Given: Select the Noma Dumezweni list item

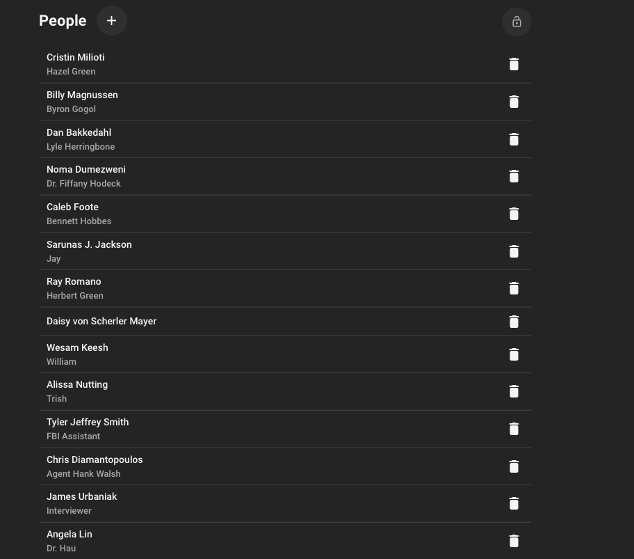Looking at the screenshot, I should 86,170.
